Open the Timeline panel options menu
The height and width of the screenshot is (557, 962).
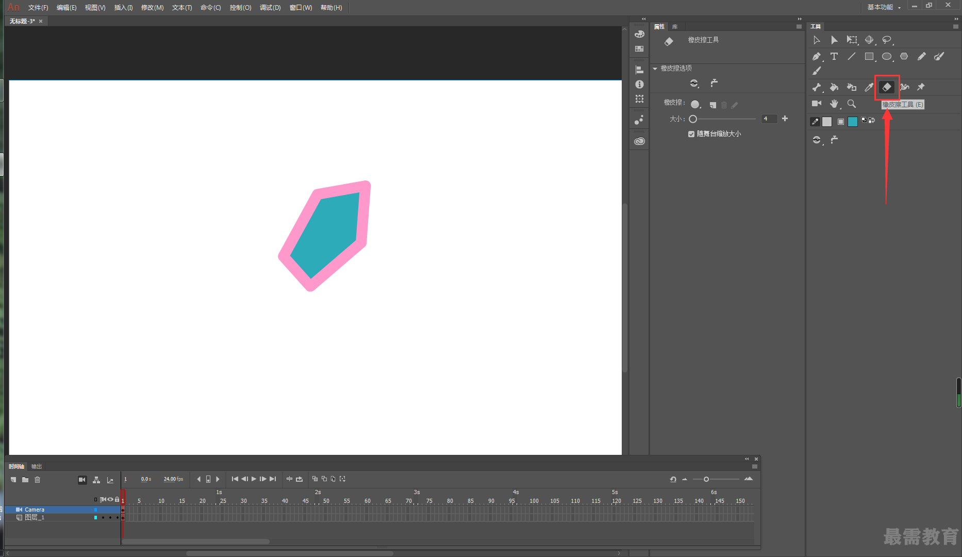[755, 466]
